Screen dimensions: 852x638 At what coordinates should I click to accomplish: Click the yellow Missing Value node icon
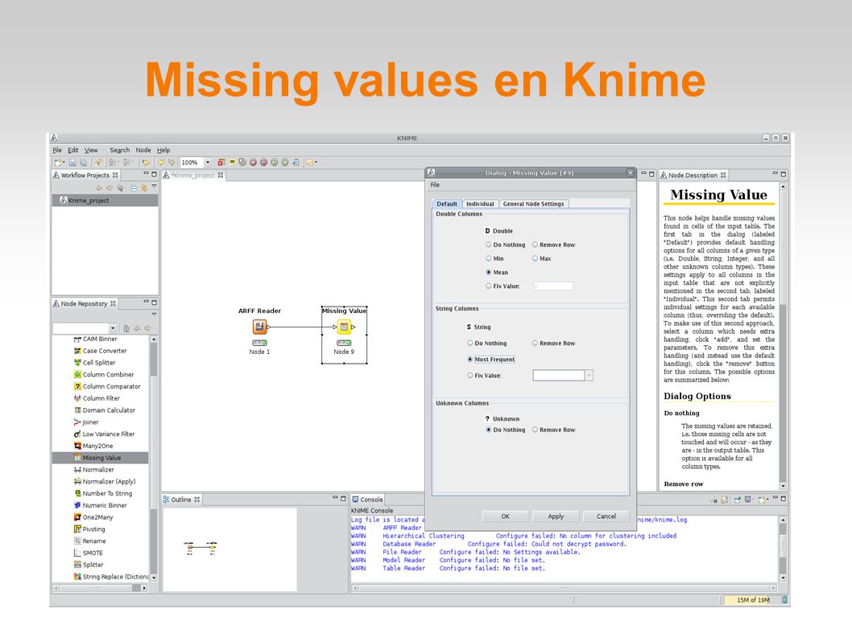[344, 327]
